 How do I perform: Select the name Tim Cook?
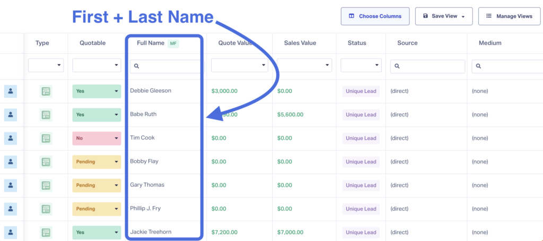click(x=142, y=138)
